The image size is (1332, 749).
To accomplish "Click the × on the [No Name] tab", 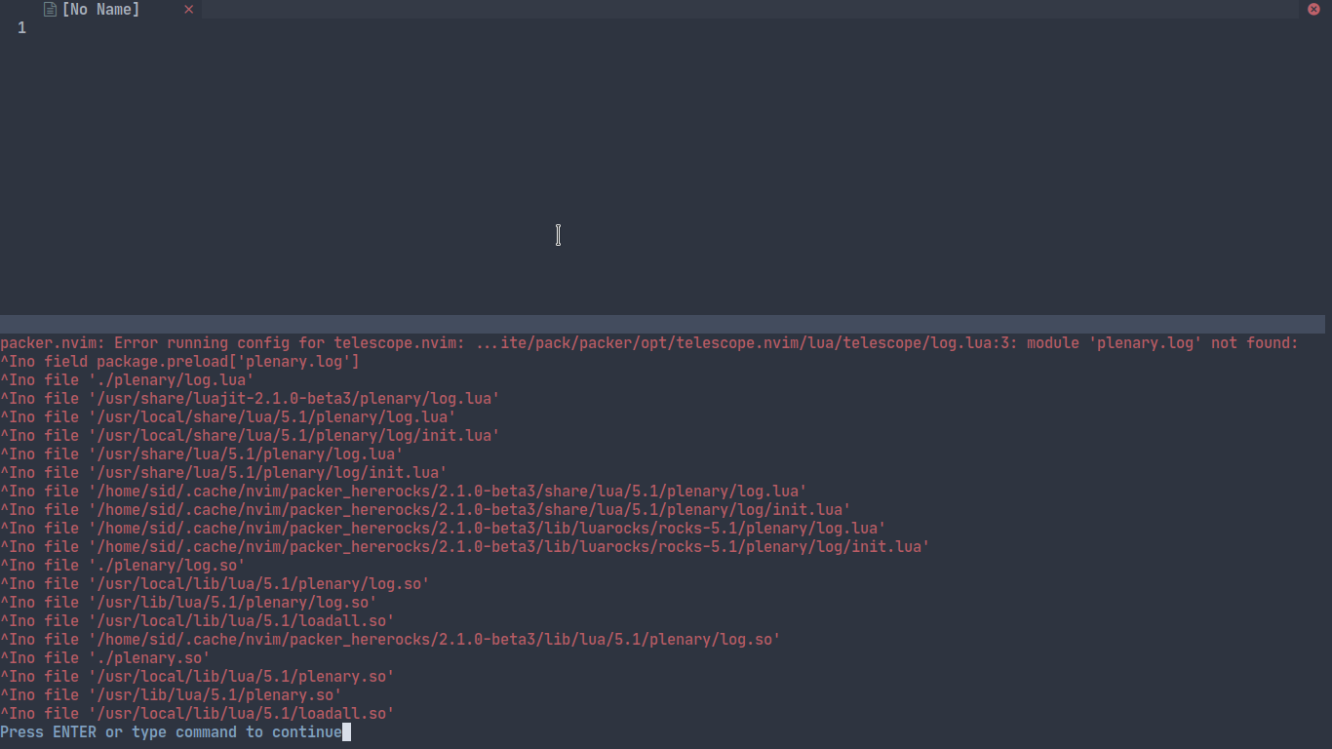I will 188,9.
